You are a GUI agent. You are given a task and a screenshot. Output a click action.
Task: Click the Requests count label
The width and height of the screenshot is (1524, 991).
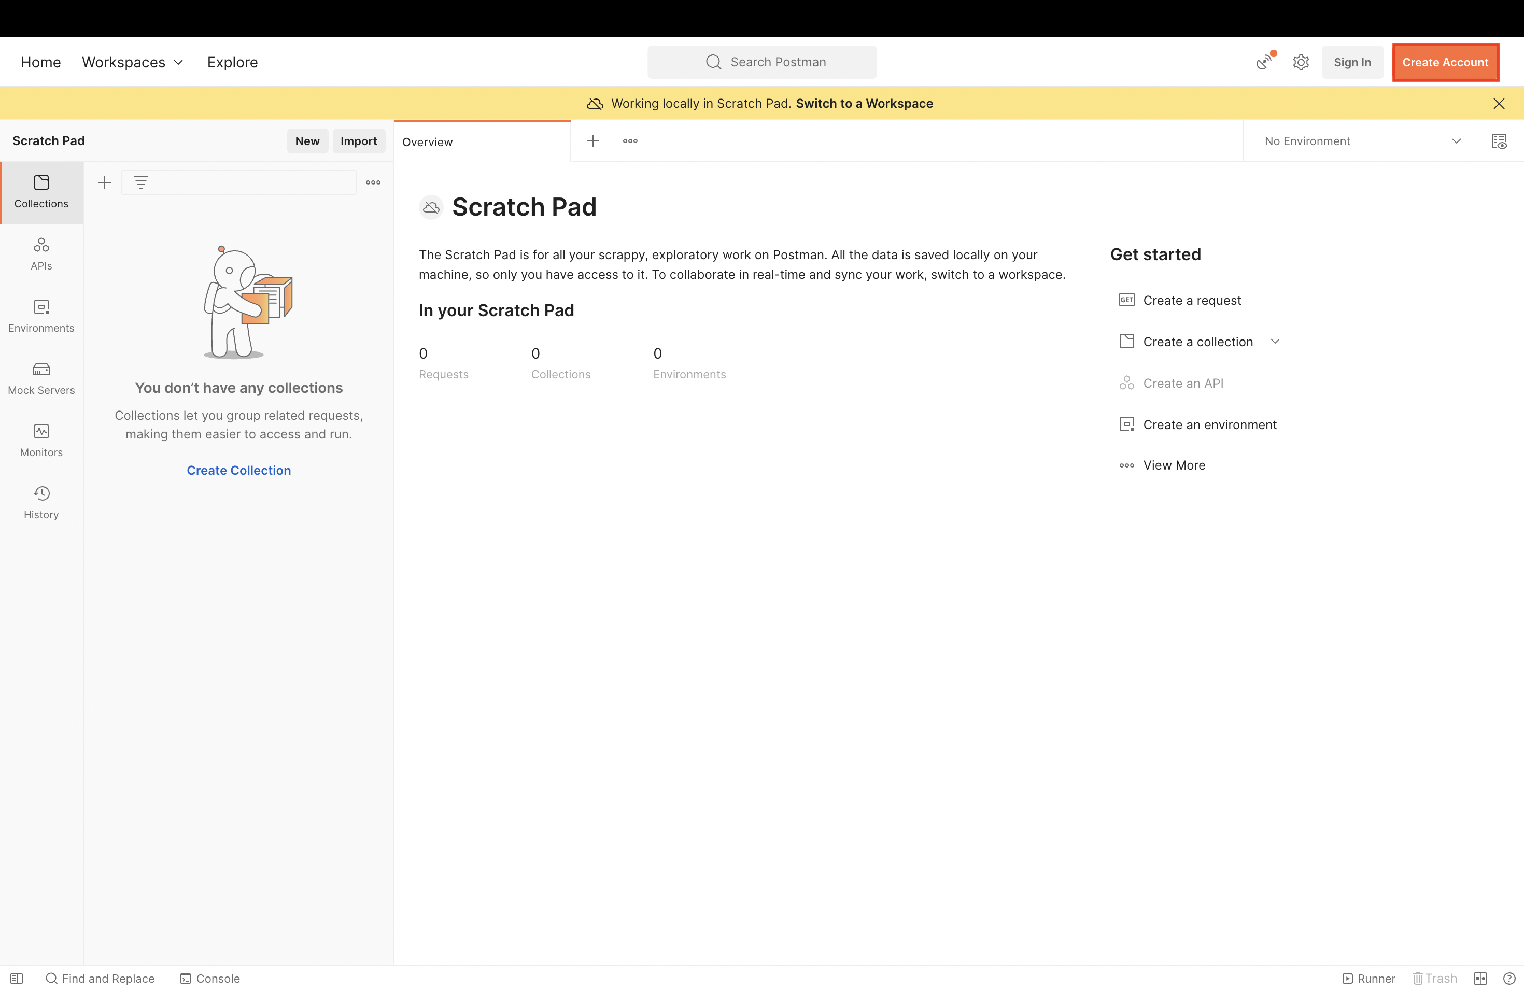click(443, 375)
